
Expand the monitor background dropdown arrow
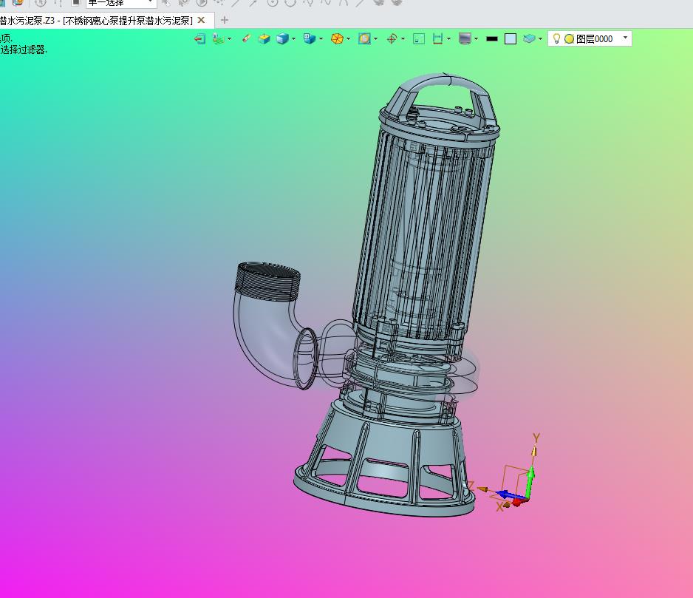tap(476, 39)
